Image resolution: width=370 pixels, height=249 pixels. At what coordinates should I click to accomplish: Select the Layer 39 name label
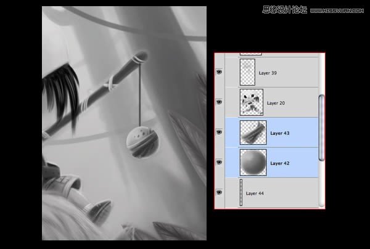pos(268,73)
